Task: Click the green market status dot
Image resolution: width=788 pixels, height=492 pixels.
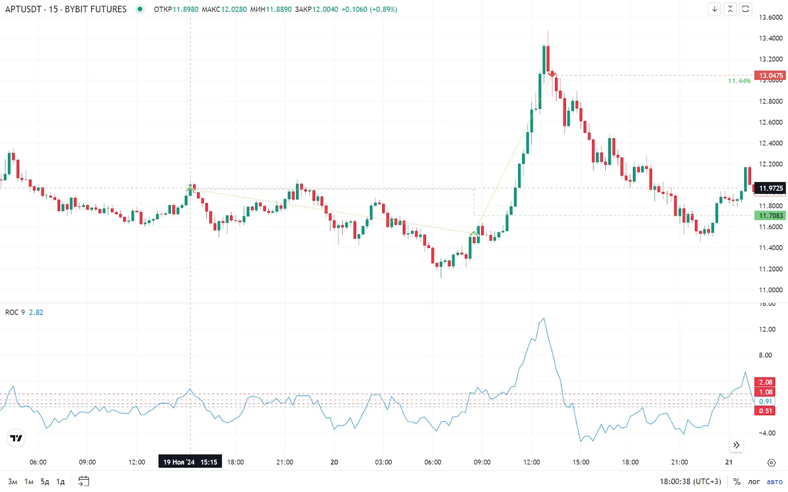Action: pos(140,9)
